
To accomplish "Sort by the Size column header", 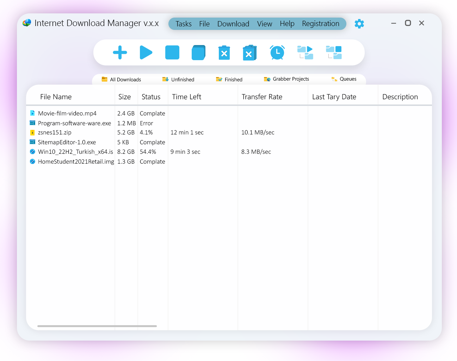I will pyautogui.click(x=125, y=97).
